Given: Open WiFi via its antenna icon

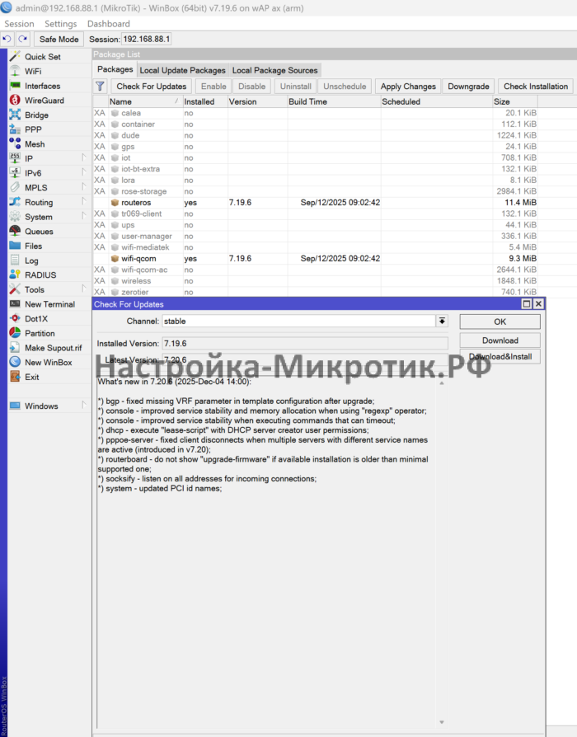Looking at the screenshot, I should click(x=15, y=71).
